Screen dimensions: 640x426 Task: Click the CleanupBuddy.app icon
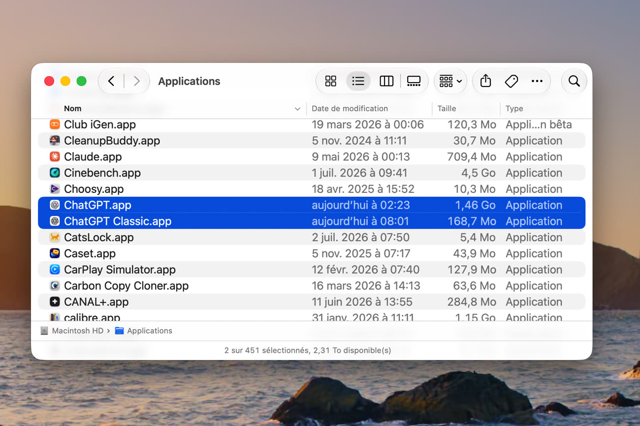[55, 141]
